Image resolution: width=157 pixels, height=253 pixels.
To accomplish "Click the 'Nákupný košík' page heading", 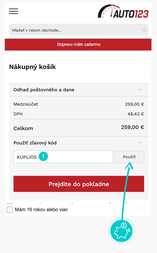I will (x=32, y=67).
